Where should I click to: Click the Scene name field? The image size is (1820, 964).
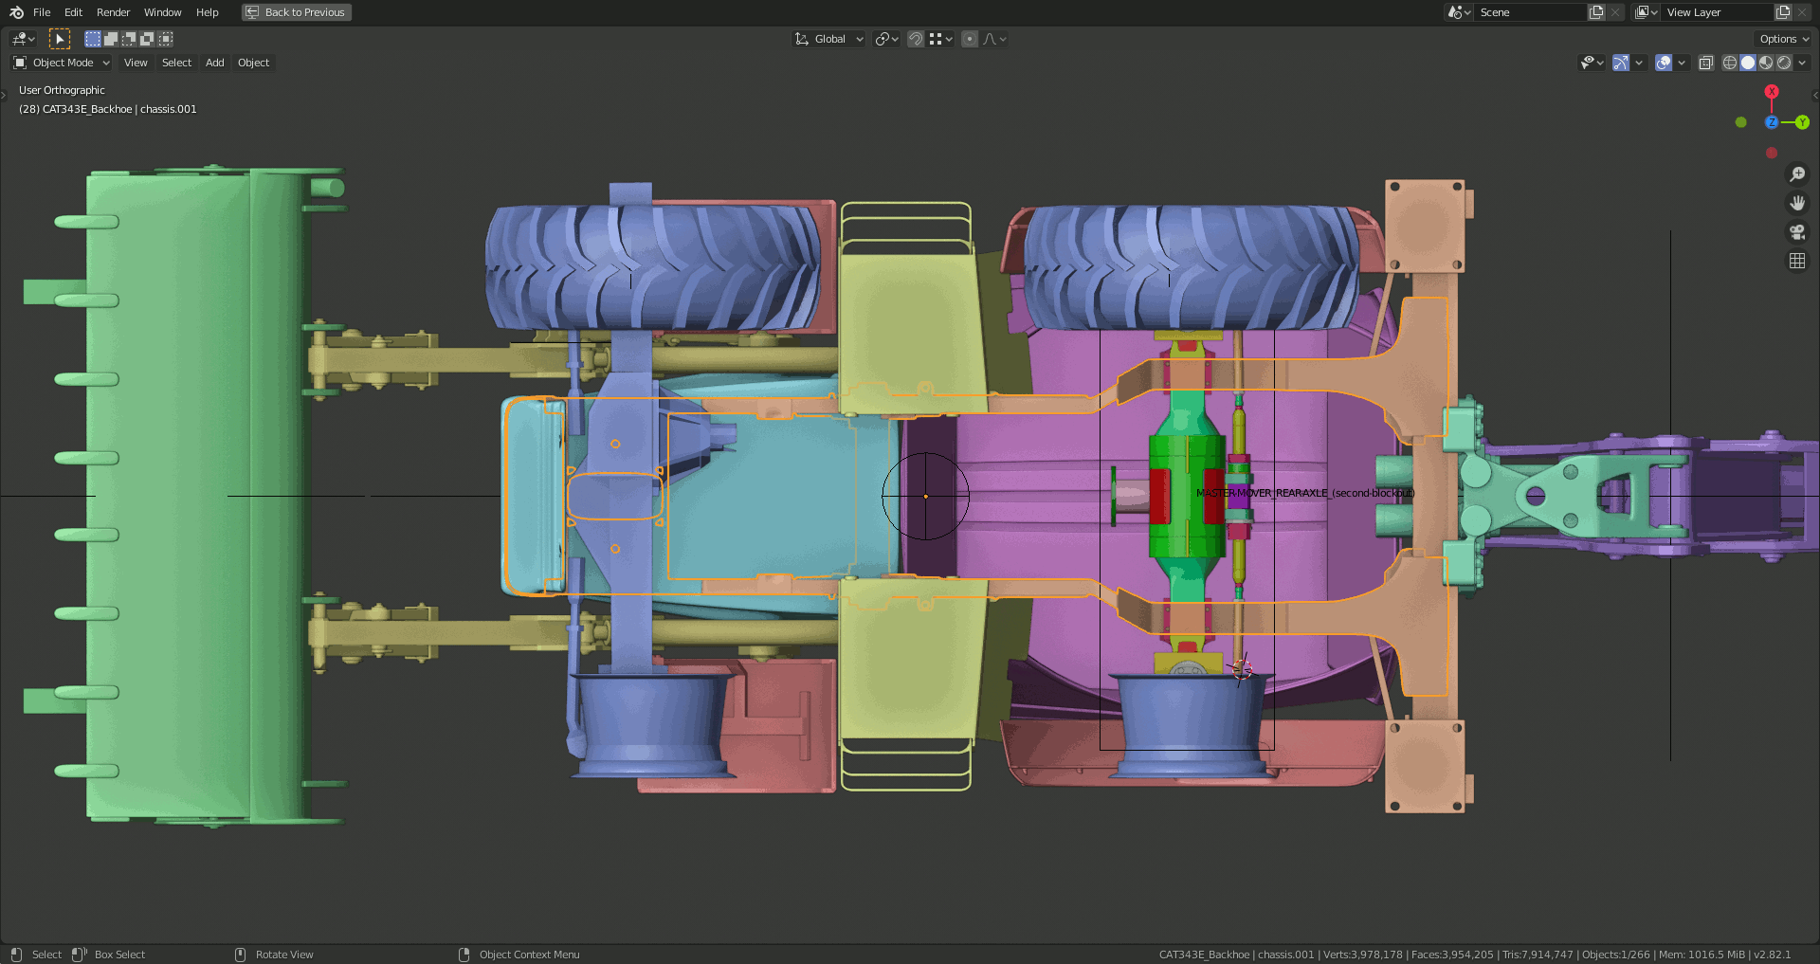(1530, 12)
